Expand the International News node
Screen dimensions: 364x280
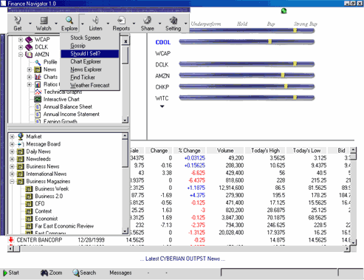(x=12, y=174)
